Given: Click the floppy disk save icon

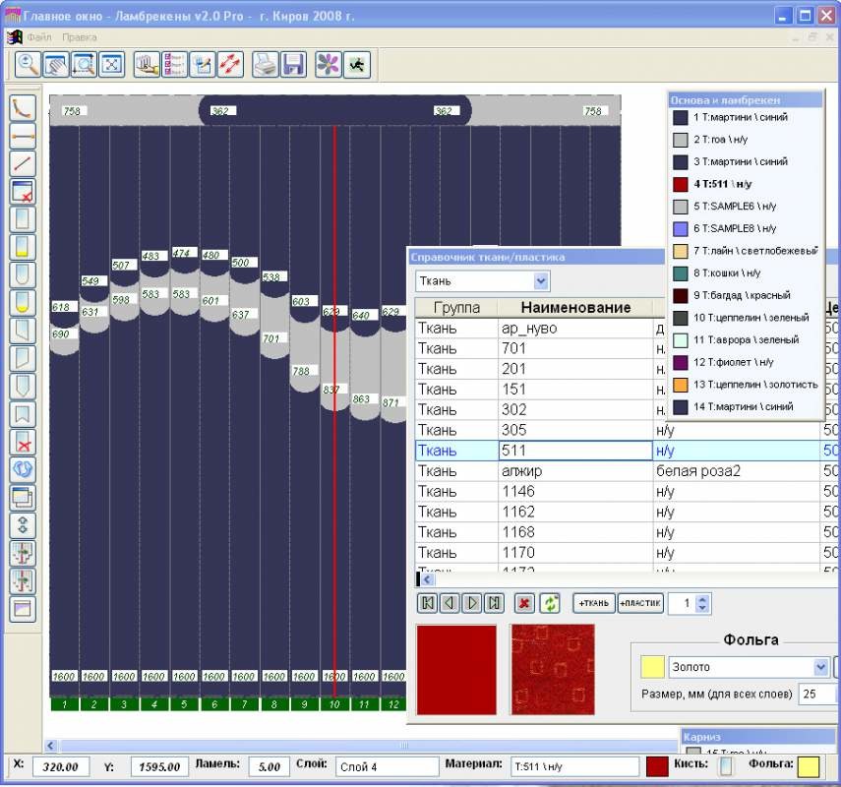Looking at the screenshot, I should point(292,65).
